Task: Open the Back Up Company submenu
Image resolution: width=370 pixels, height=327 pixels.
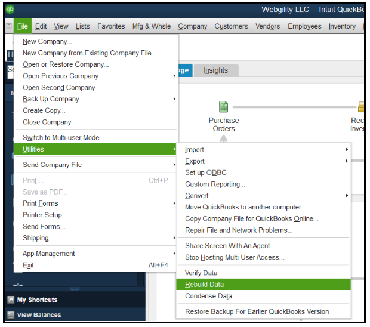Action: (51, 99)
